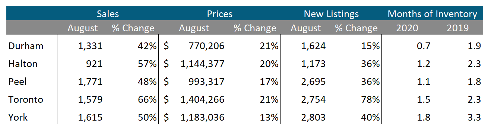Select the New Listings group header
The height and width of the screenshot is (134, 488).
pos(331,14)
